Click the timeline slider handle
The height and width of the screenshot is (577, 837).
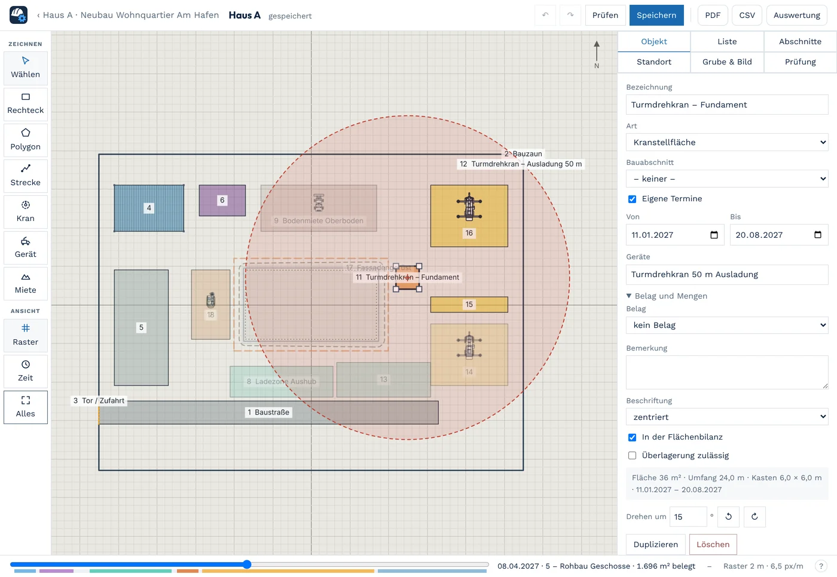point(247,564)
